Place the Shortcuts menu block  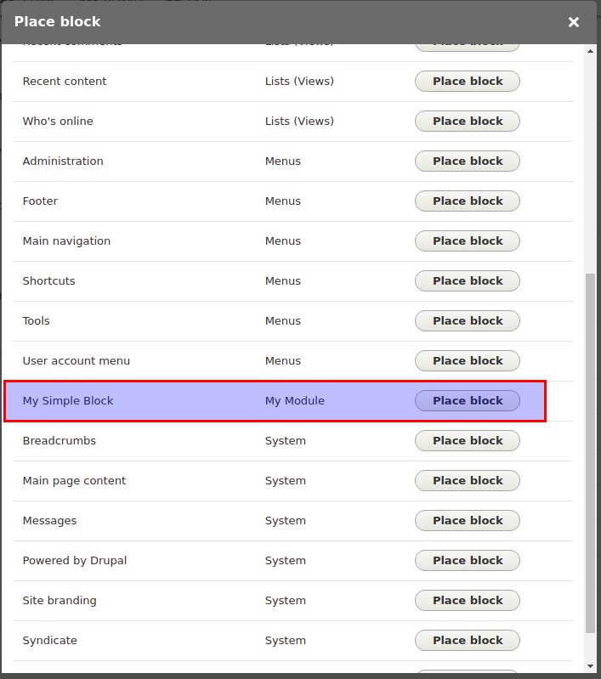coord(467,281)
